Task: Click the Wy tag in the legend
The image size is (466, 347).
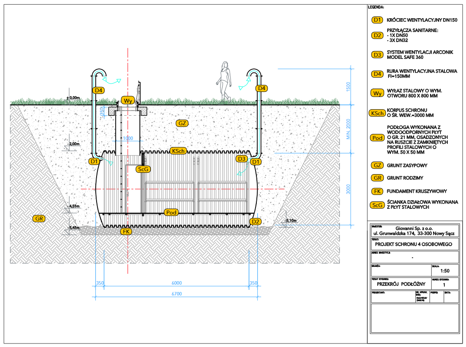Action: pos(377,93)
